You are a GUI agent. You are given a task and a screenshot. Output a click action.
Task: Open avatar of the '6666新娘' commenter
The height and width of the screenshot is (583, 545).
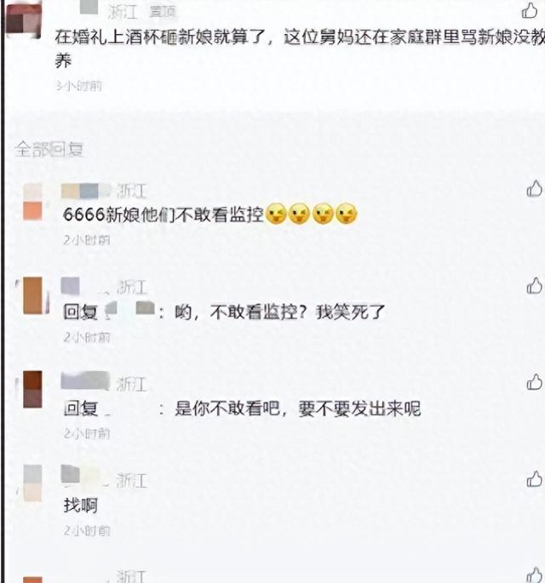[32, 202]
